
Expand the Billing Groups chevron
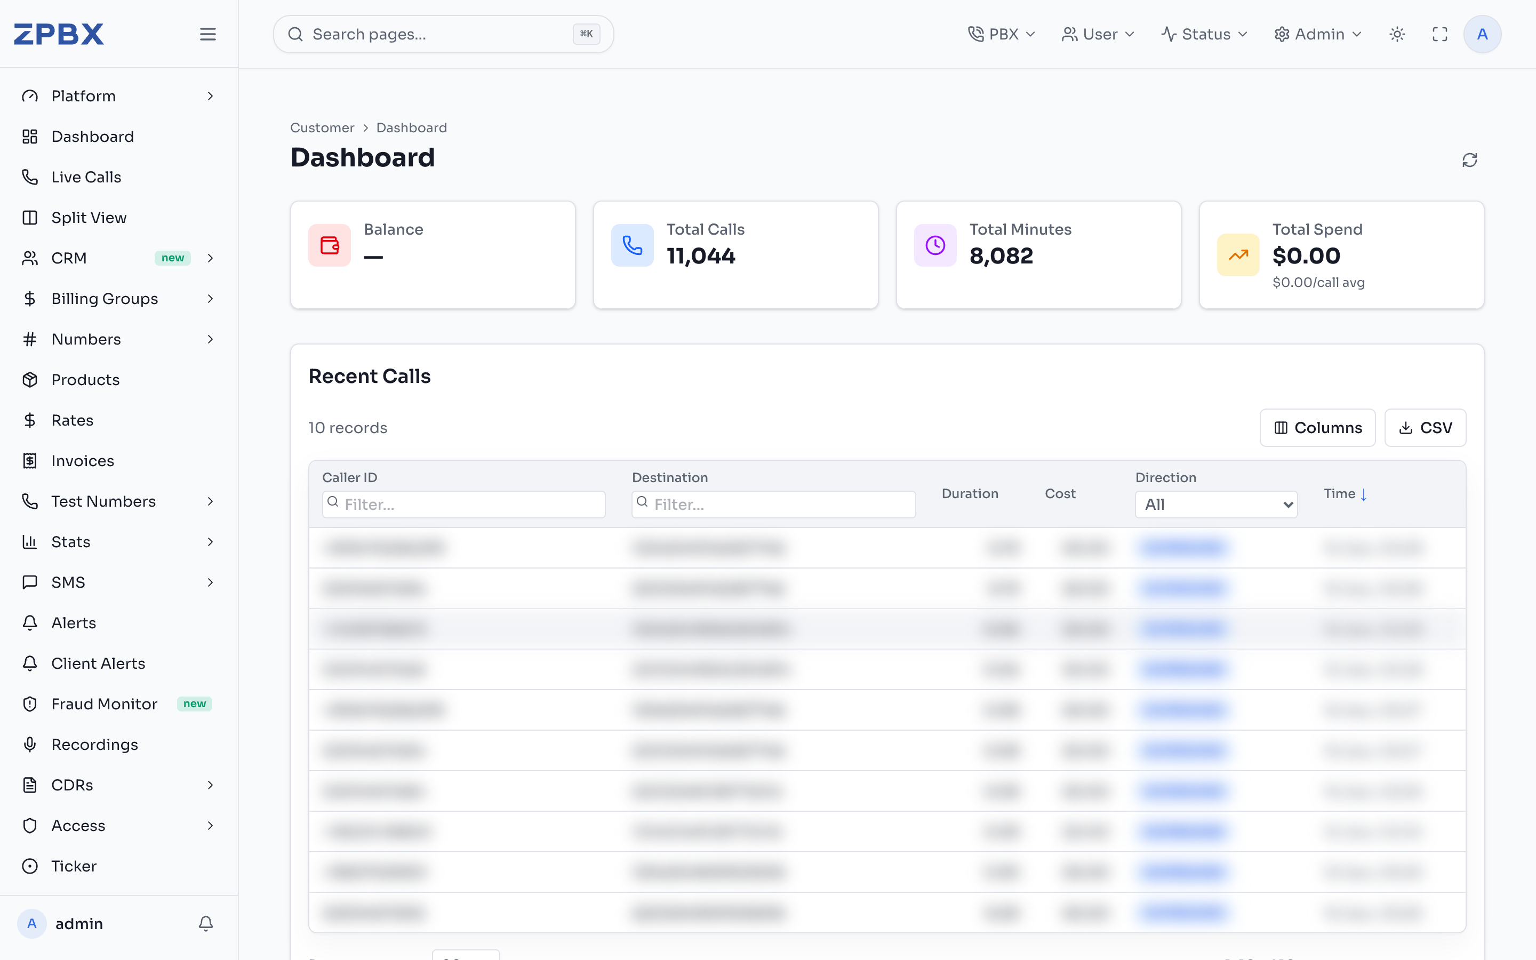click(x=210, y=299)
